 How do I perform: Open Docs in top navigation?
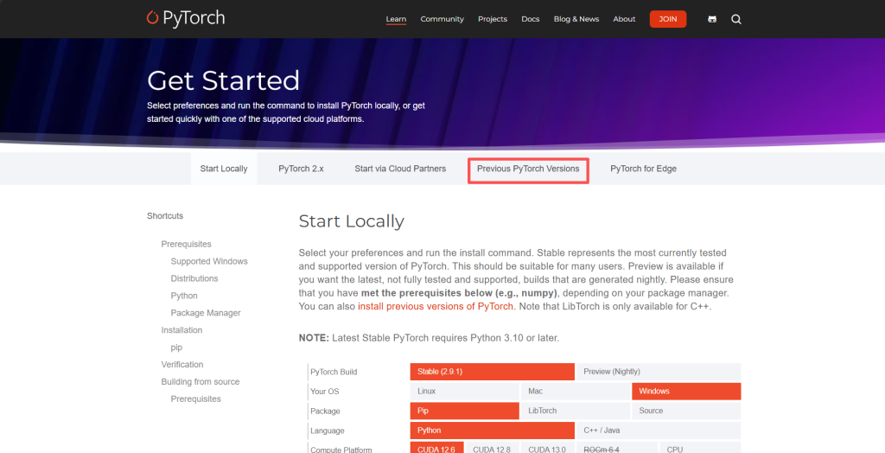(x=531, y=19)
